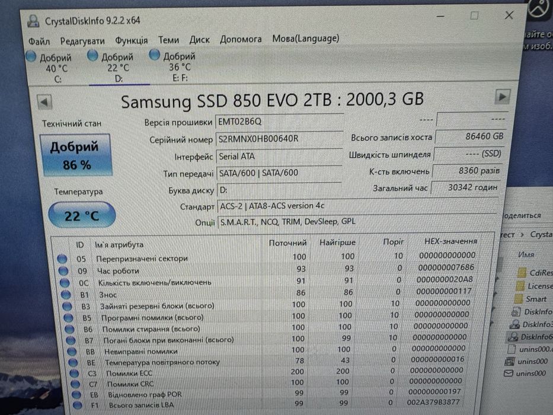This screenshot has height=415, width=553.
Task: Click power on count value 8360 разів
Action: [x=468, y=171]
